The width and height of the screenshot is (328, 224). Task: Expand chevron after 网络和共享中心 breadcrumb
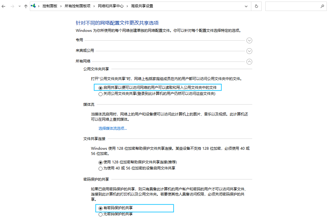[x=127, y=6]
